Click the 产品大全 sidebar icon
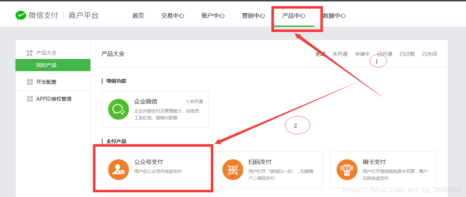Image resolution: width=466 pixels, height=197 pixels. 30,53
